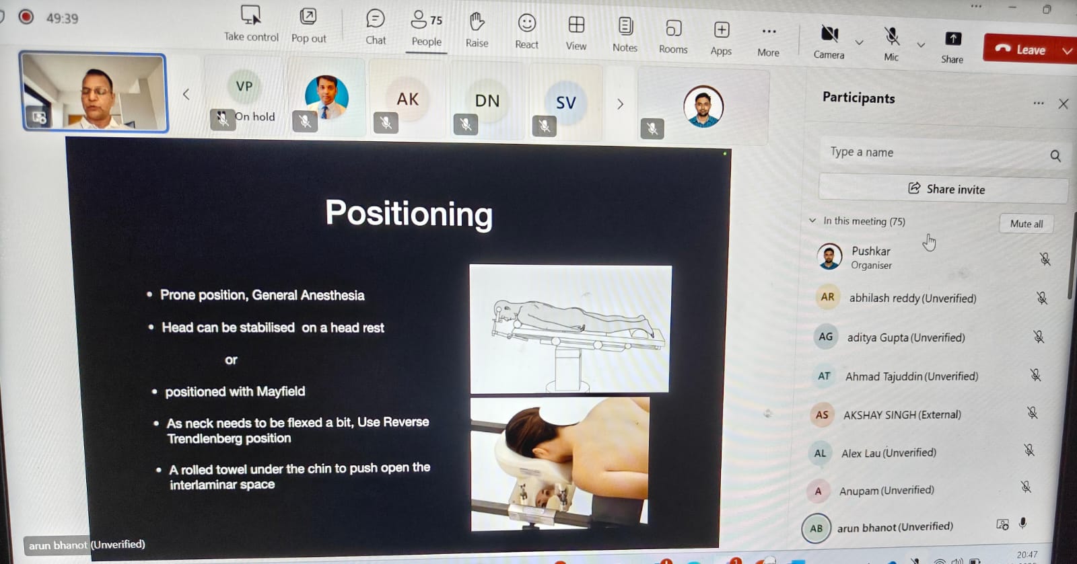1077x564 pixels.
Task: Toggle the People panel
Action: (427, 28)
